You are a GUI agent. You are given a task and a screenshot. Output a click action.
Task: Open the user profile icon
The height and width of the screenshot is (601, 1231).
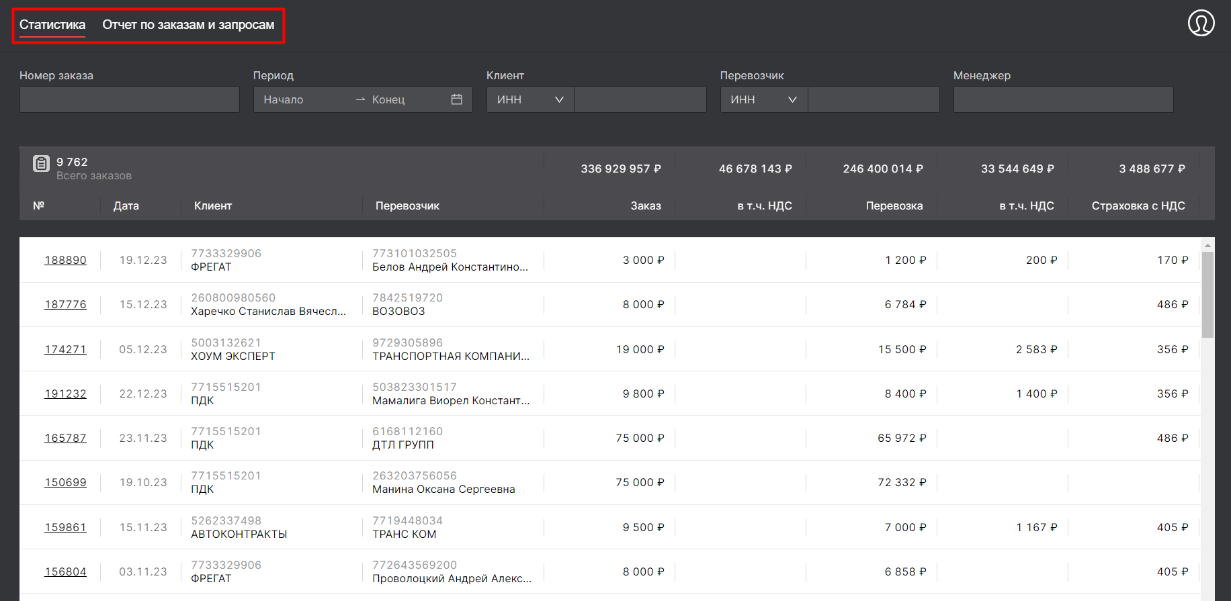[1201, 23]
